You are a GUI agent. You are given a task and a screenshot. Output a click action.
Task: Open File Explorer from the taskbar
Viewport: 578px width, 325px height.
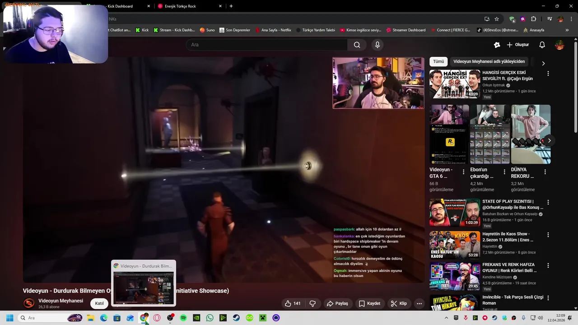(x=90, y=318)
